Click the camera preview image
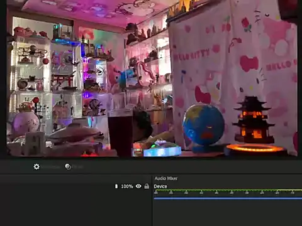Viewport: 302px width, 226px height. click(x=152, y=78)
